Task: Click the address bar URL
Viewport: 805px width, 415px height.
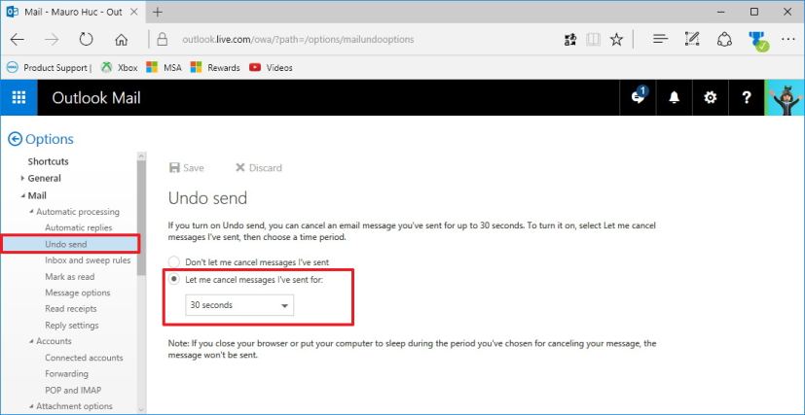Action: pyautogui.click(x=298, y=40)
